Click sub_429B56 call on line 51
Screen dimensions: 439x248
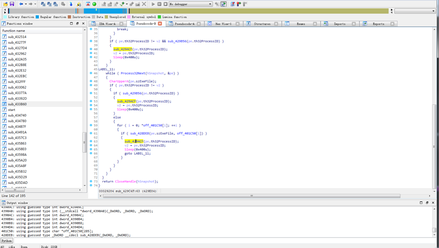click(x=132, y=93)
